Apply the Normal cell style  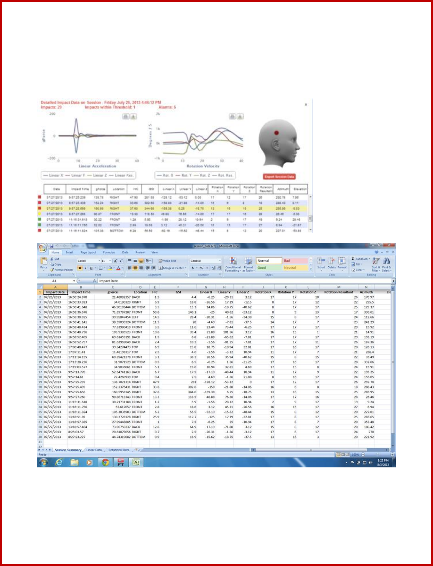click(269, 261)
